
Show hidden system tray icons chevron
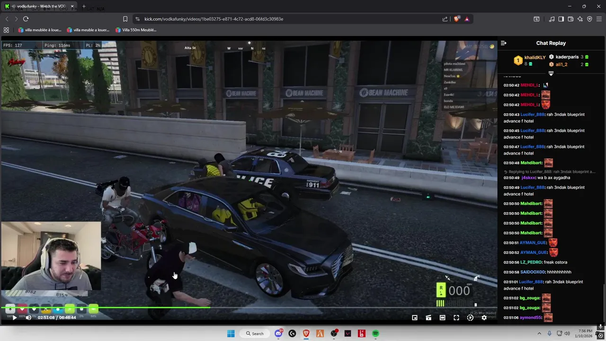539,333
